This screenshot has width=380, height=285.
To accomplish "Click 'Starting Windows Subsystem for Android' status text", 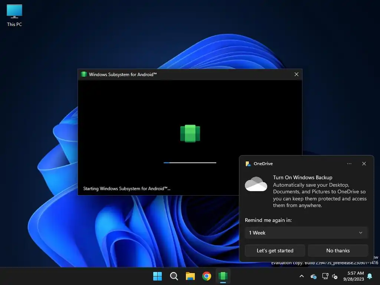I will (127, 189).
